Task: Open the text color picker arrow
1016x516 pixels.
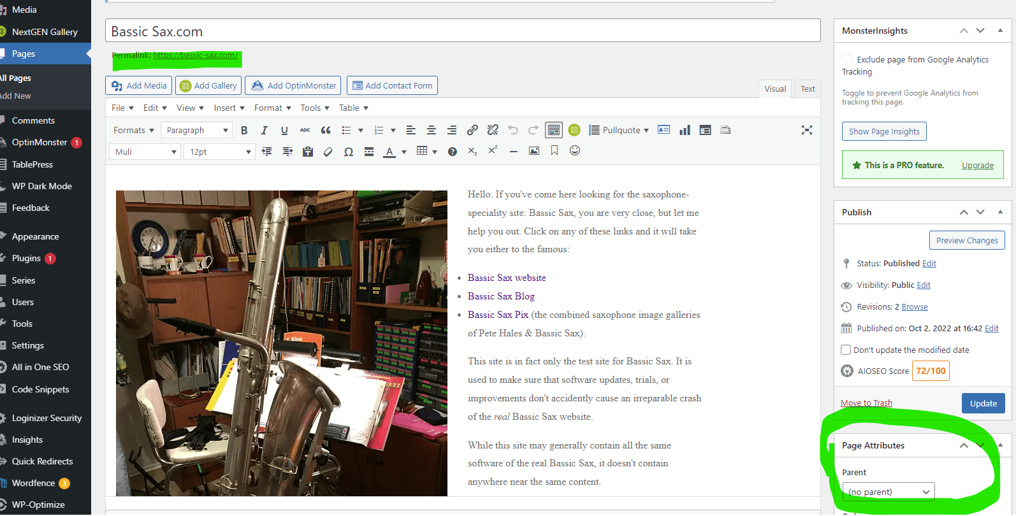Action: click(x=404, y=152)
